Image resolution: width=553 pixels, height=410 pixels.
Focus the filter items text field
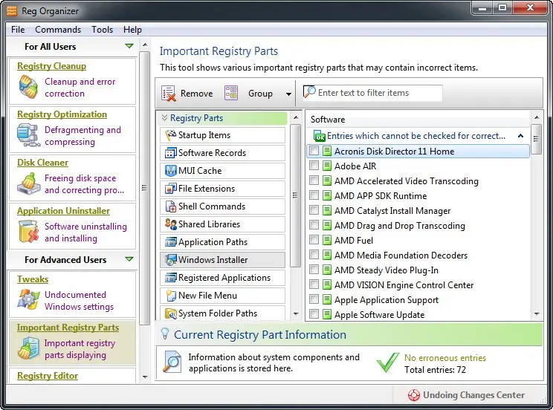[x=372, y=93]
